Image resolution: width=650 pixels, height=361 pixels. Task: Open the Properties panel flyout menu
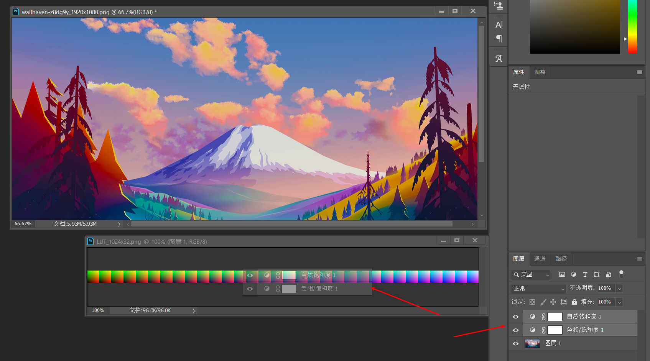click(640, 72)
